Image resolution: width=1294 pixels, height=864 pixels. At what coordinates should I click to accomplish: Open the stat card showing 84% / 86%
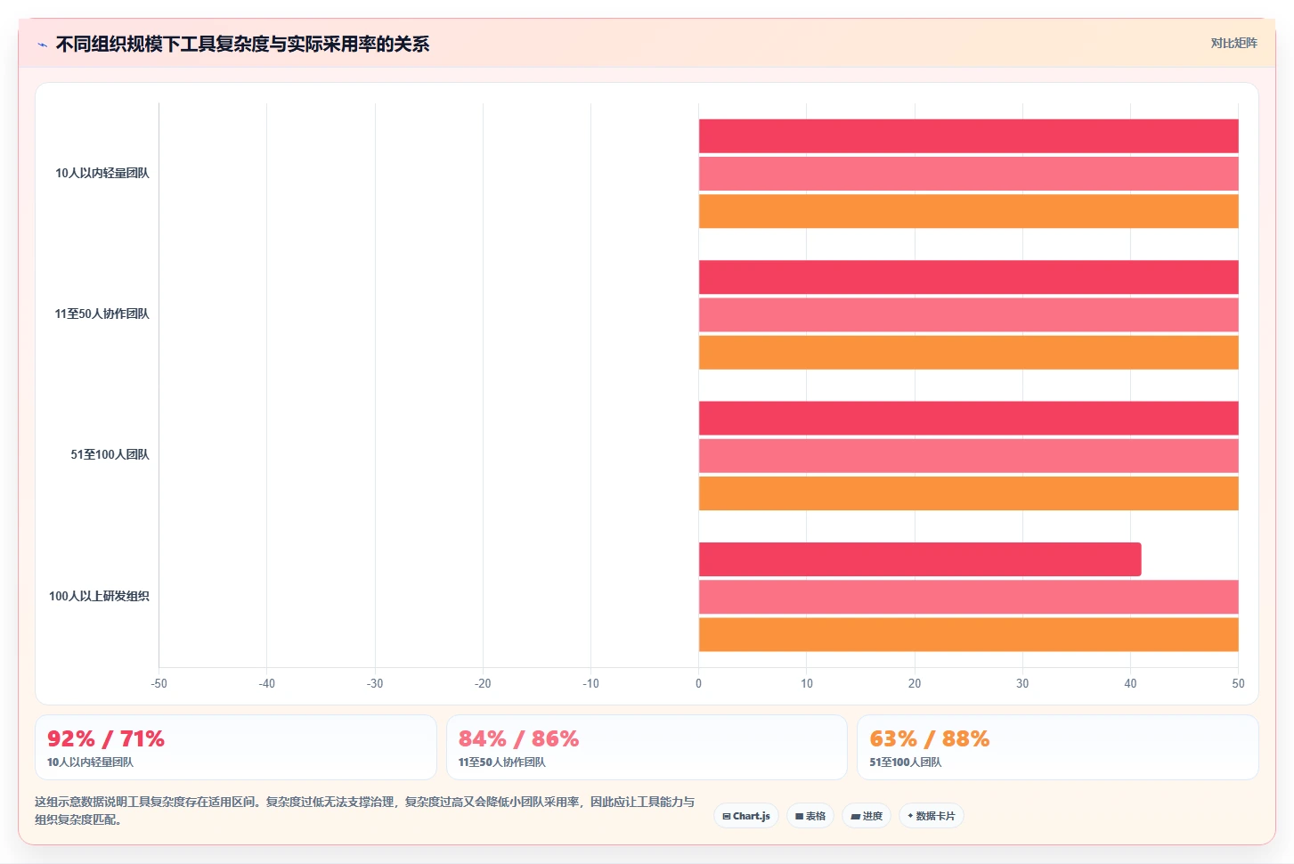point(647,747)
